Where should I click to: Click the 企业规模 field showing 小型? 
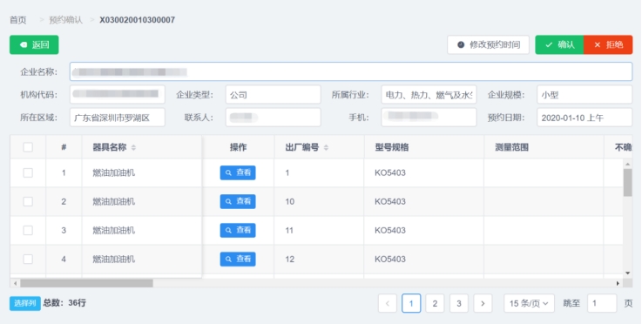click(x=585, y=95)
